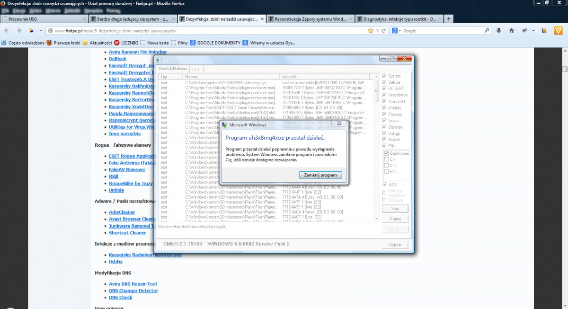The image size is (568, 309).
Task: Open the LICZNIKI bookmark
Action: [x=125, y=43]
